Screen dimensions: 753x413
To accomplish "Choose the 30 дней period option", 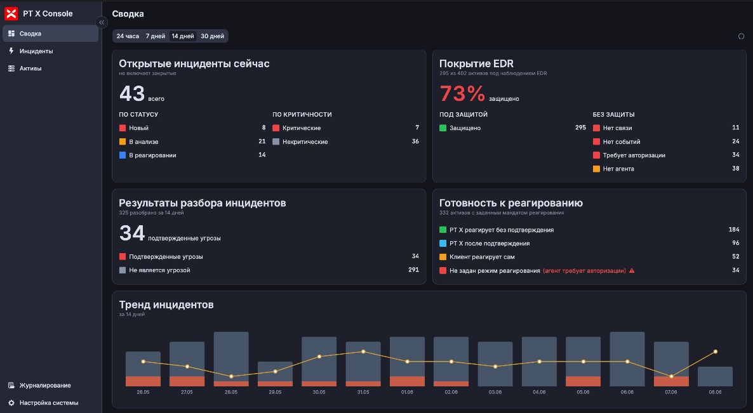I will pyautogui.click(x=212, y=36).
